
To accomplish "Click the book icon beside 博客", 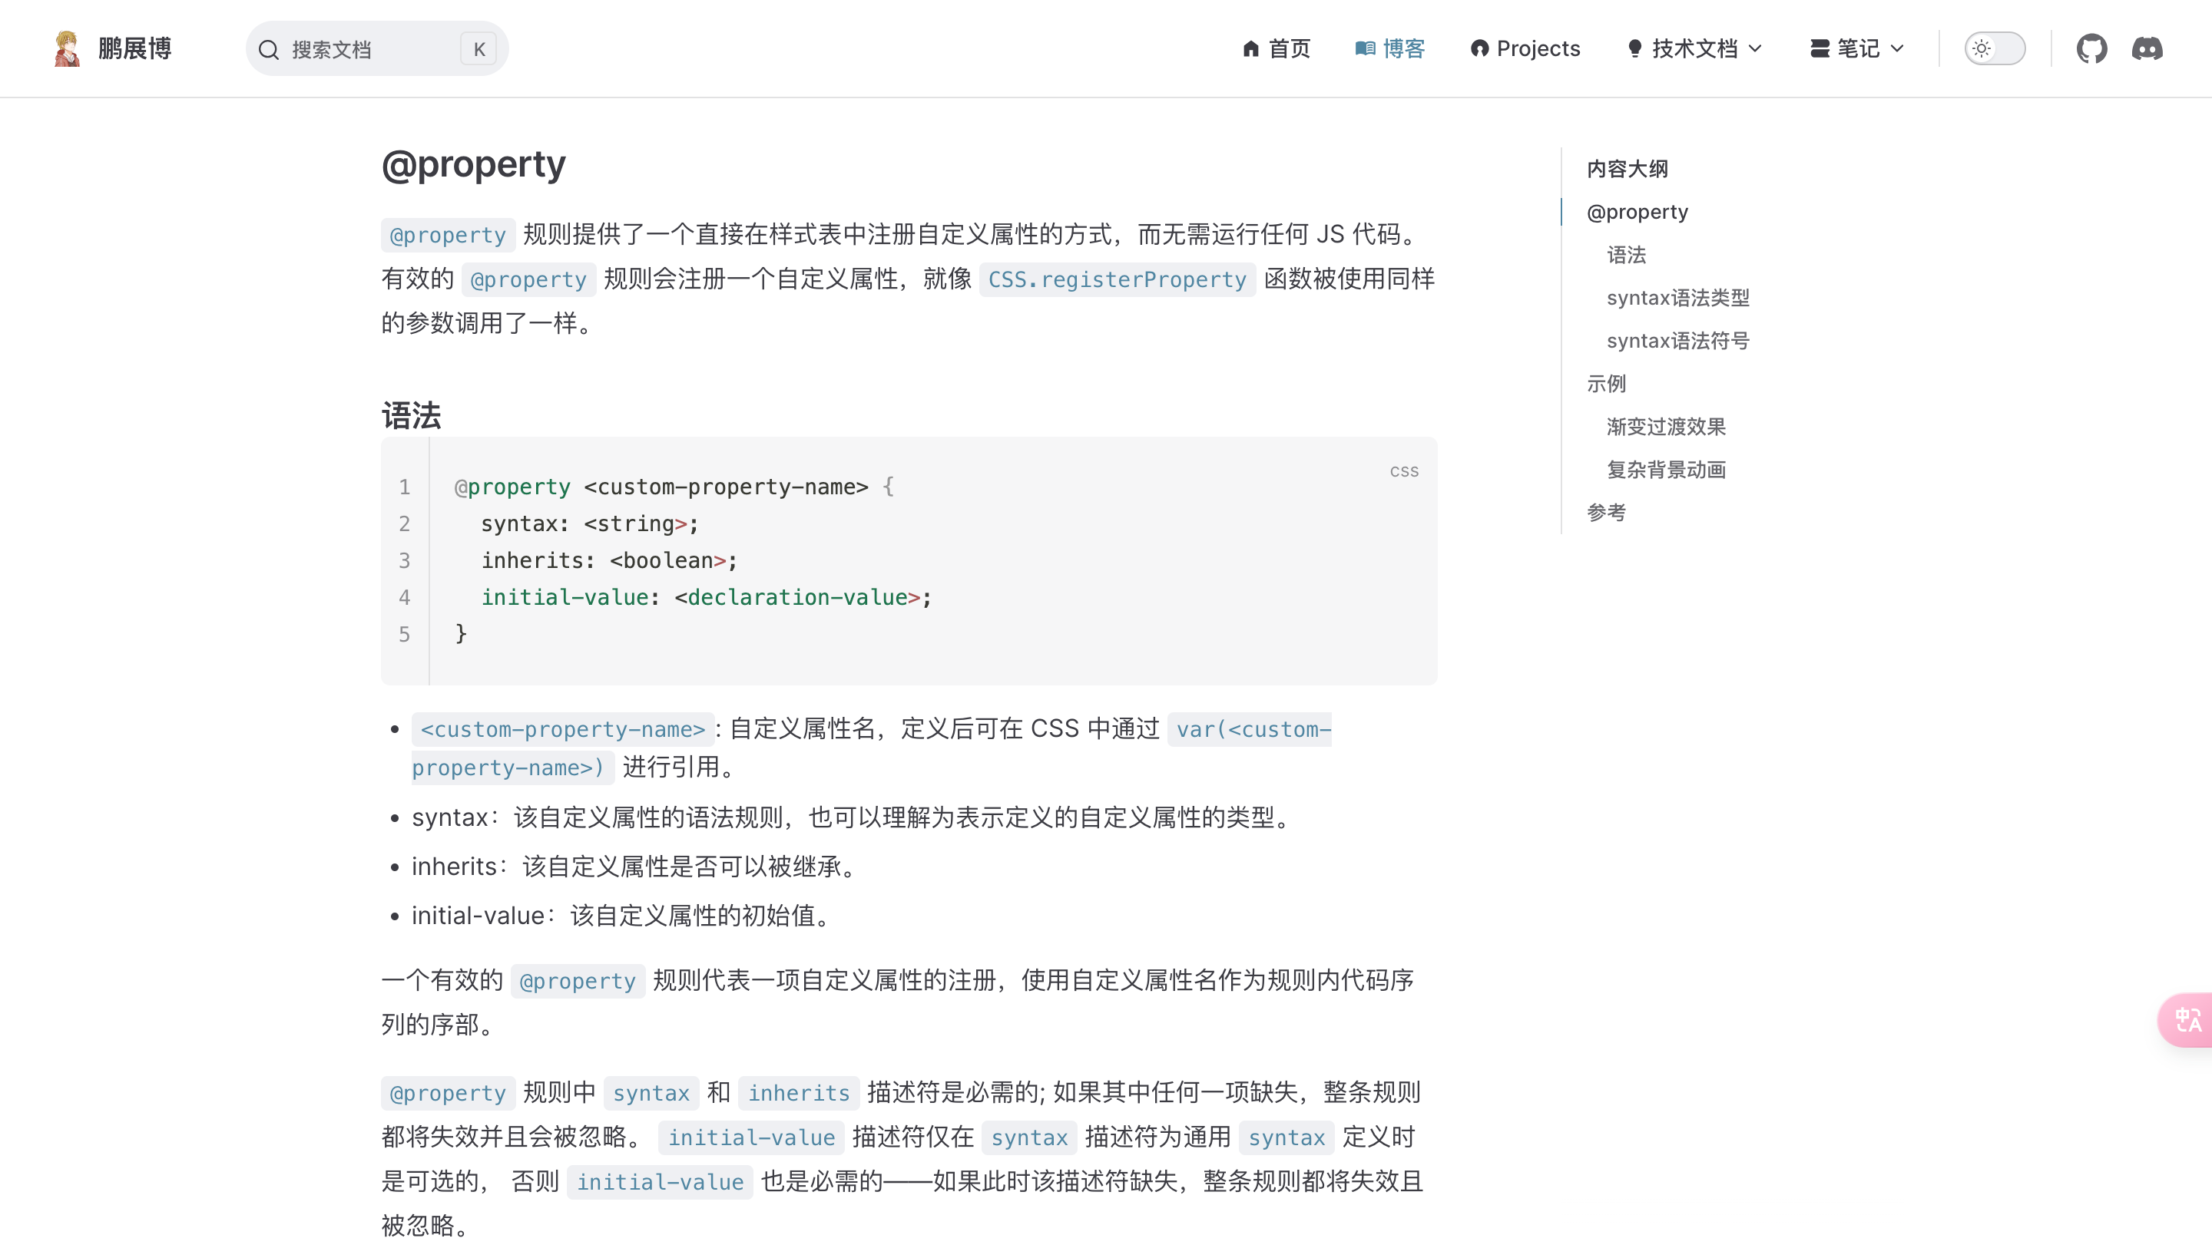I will (x=1365, y=49).
